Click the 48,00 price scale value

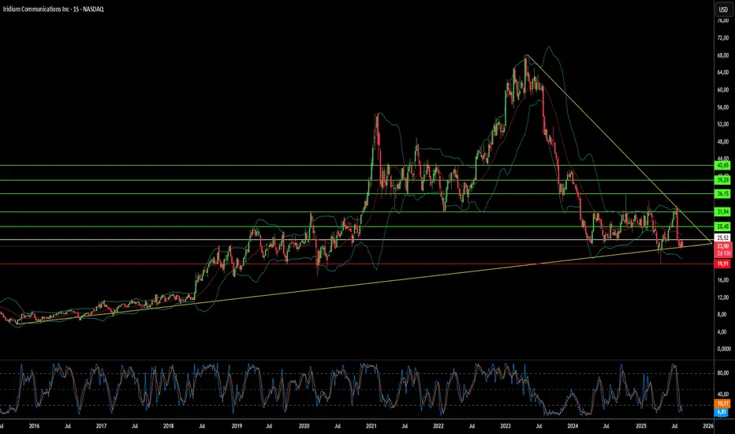click(723, 142)
